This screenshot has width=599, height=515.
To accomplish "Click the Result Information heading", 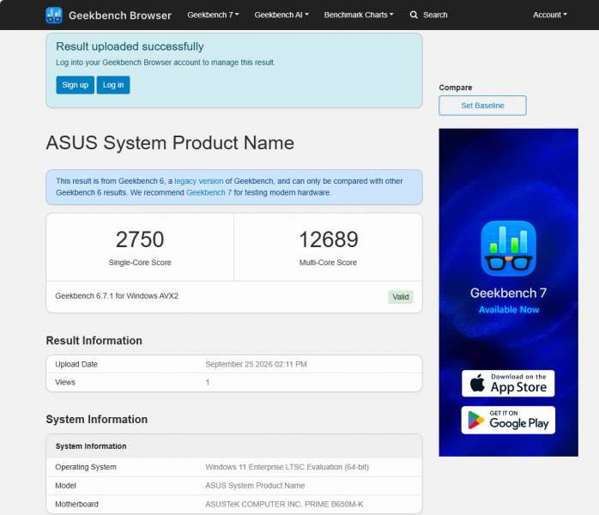I will (94, 341).
